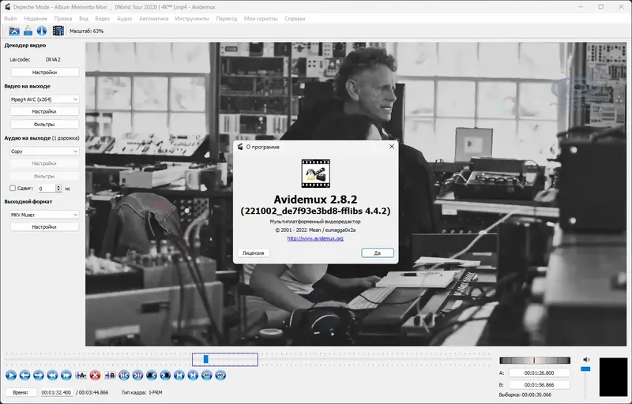Go to the previous cut point icon
The width and height of the screenshot is (632, 404).
[124, 376]
